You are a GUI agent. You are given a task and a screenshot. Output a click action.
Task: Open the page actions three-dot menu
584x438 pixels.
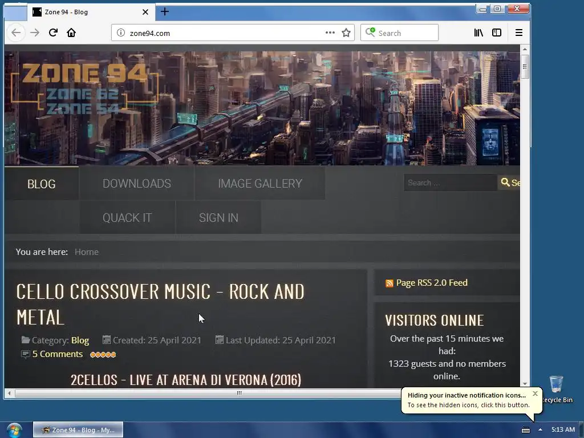(x=330, y=33)
